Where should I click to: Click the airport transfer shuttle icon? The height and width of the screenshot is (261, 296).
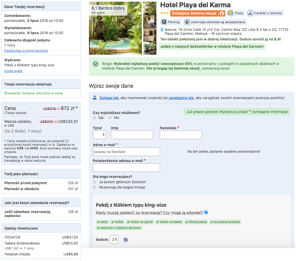coord(250,13)
